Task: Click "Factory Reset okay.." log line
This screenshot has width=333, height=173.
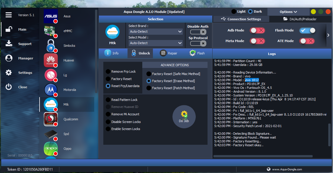Action: [239, 145]
